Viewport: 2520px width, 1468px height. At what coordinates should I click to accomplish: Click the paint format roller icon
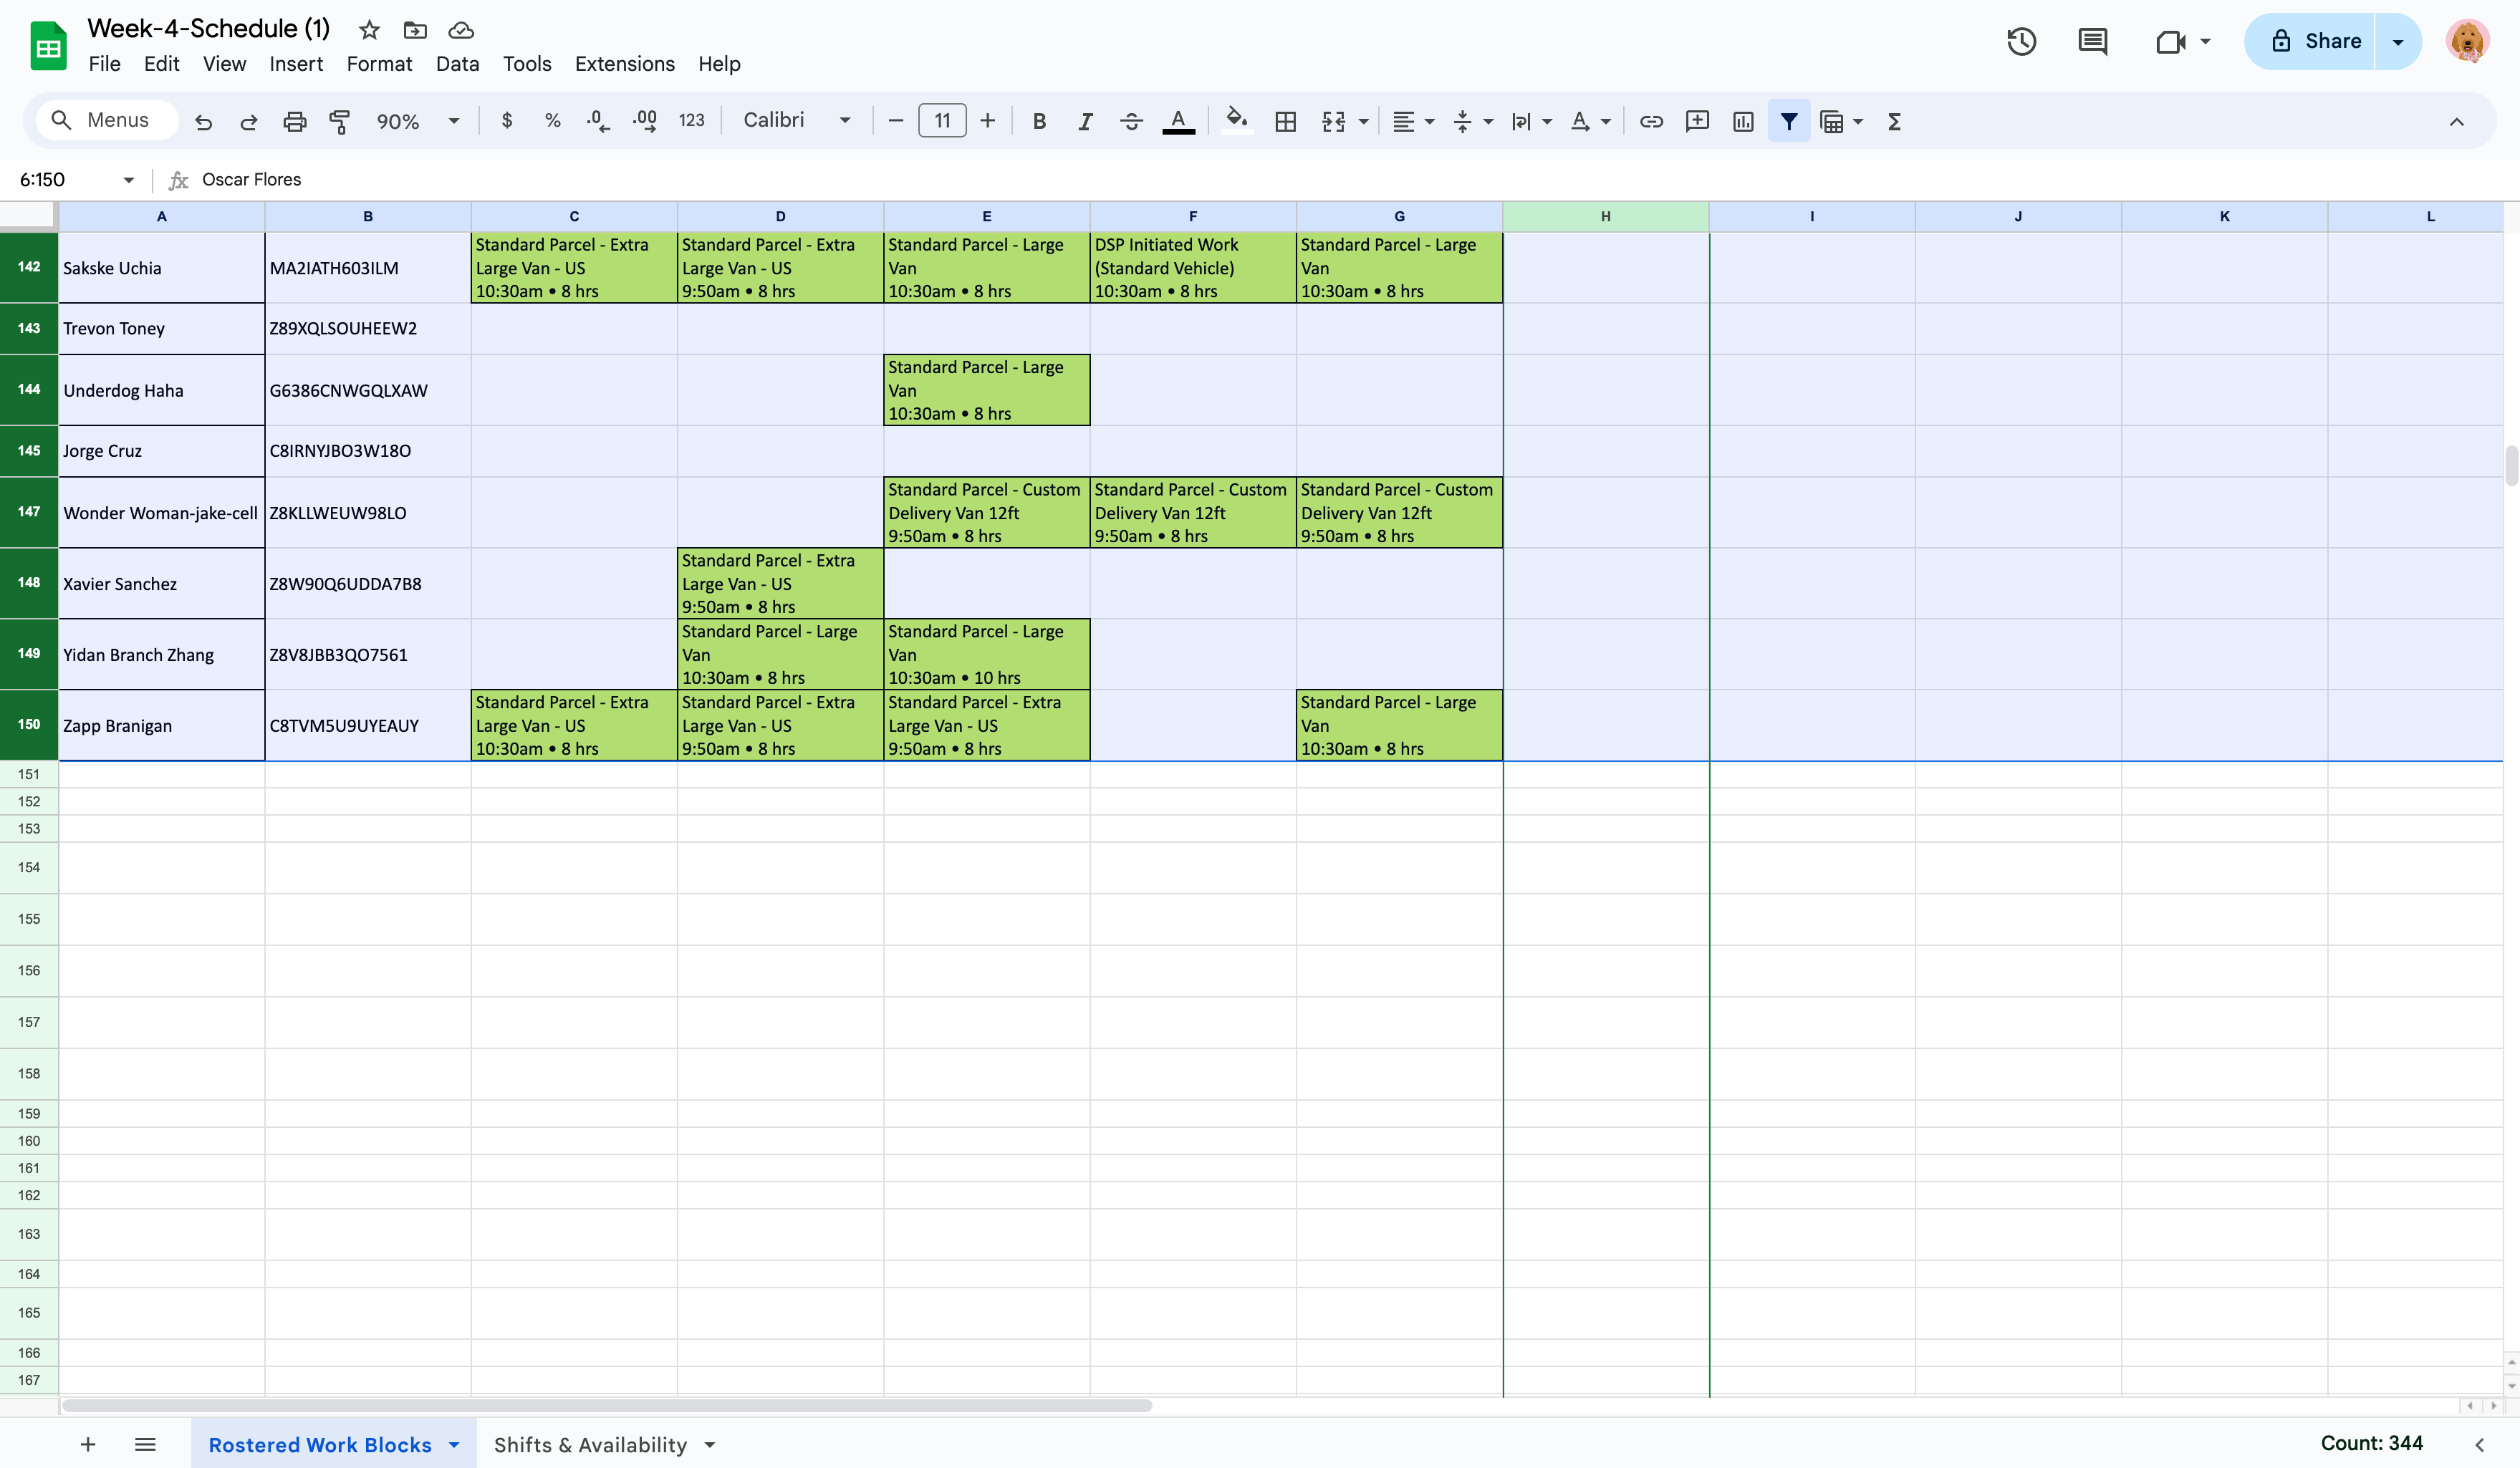(340, 121)
